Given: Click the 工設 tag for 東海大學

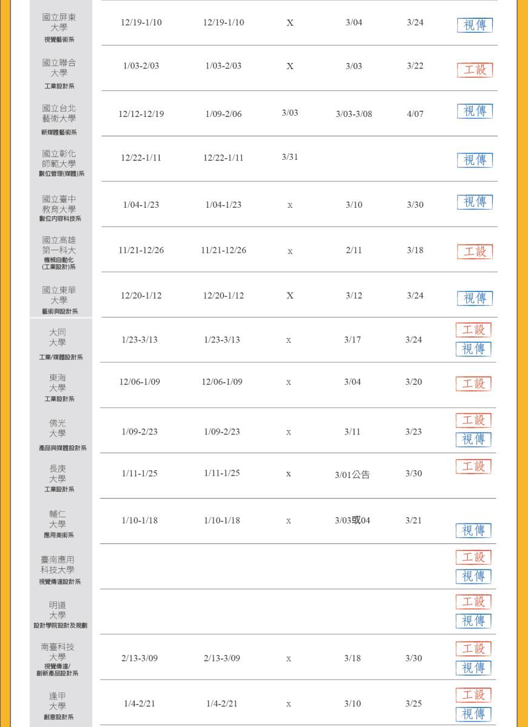Looking at the screenshot, I should point(473,383).
